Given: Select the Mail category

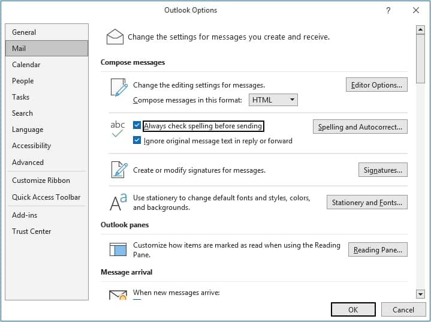Looking at the screenshot, I should pyautogui.click(x=47, y=49).
